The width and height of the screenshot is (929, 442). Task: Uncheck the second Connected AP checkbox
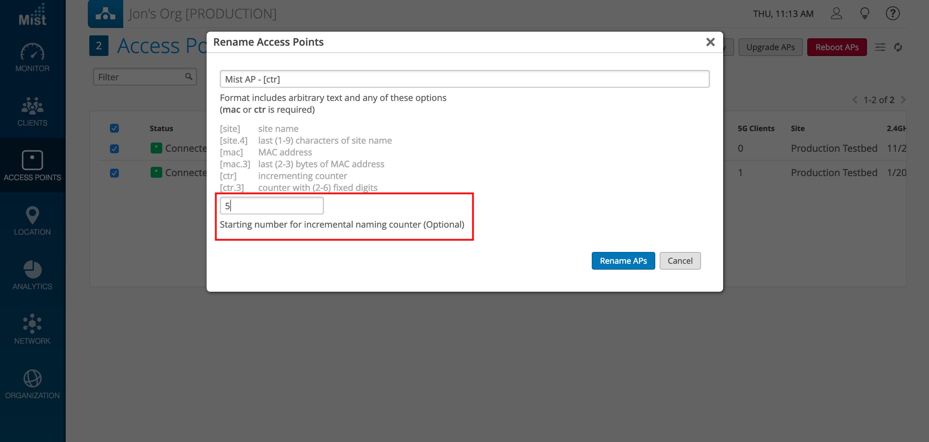pos(114,173)
